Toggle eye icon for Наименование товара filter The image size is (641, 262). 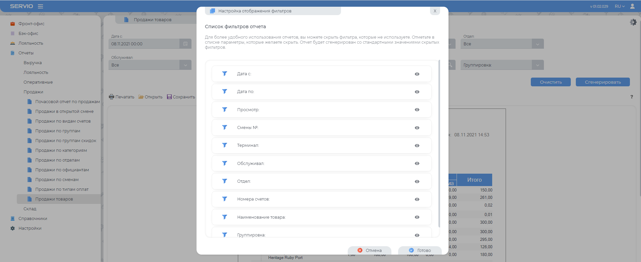click(417, 217)
